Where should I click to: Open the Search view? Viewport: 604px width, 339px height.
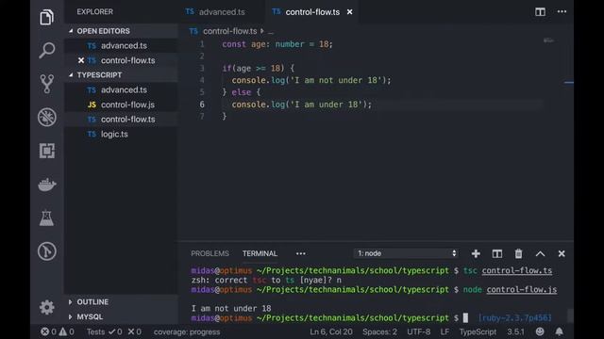pos(46,50)
